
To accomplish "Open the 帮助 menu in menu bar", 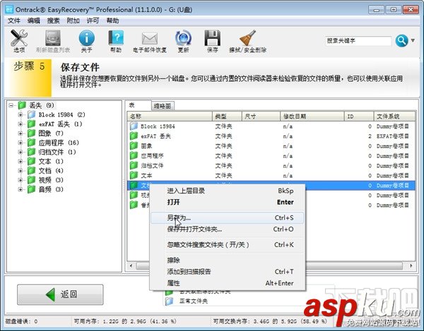I will click(112, 20).
